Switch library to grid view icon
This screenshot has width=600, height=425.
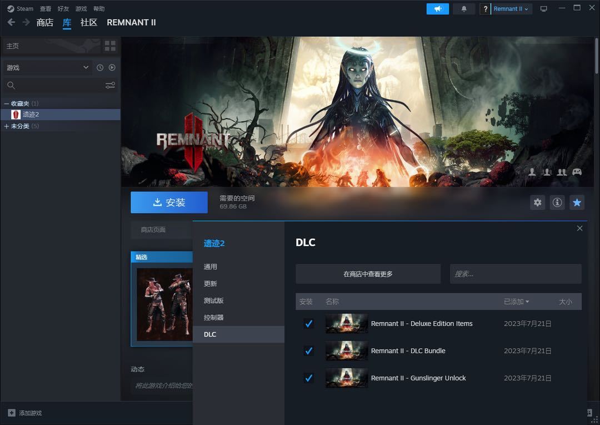110,46
